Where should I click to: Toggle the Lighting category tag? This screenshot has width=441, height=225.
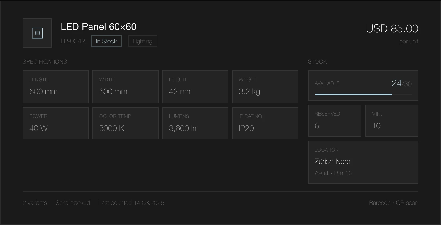[142, 41]
